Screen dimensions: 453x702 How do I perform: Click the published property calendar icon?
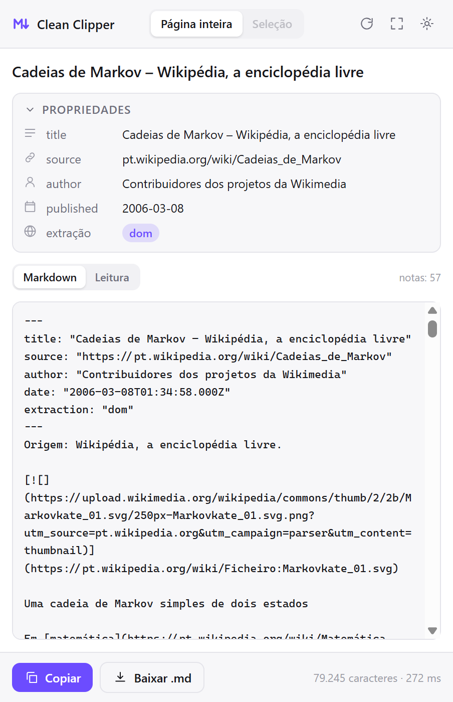(30, 207)
